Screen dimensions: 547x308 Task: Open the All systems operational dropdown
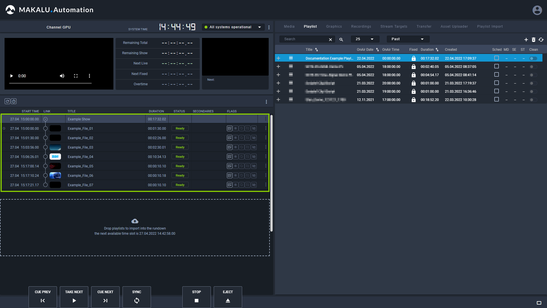pos(233,27)
